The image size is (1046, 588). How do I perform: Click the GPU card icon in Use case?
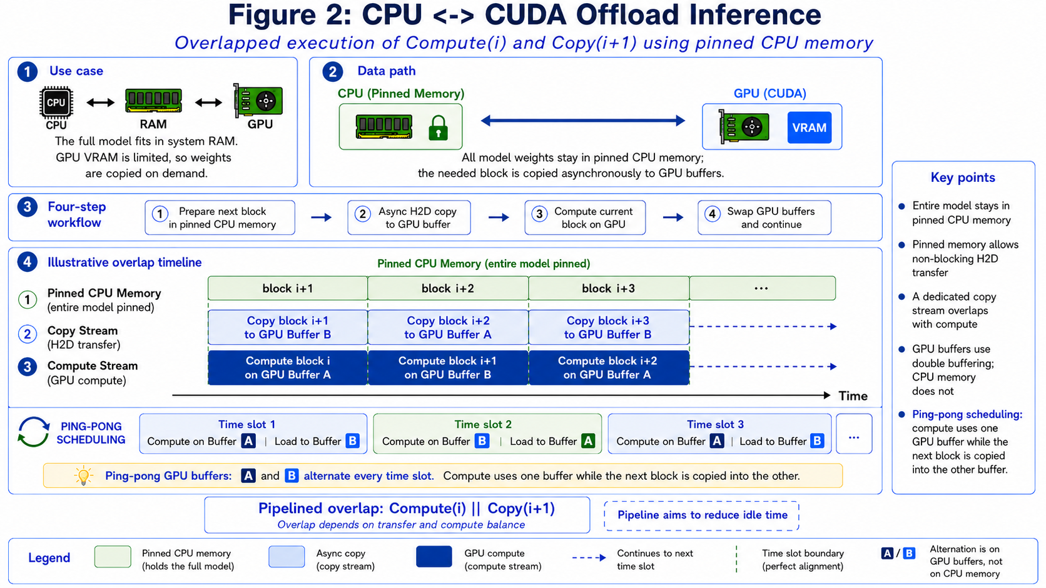tap(258, 100)
